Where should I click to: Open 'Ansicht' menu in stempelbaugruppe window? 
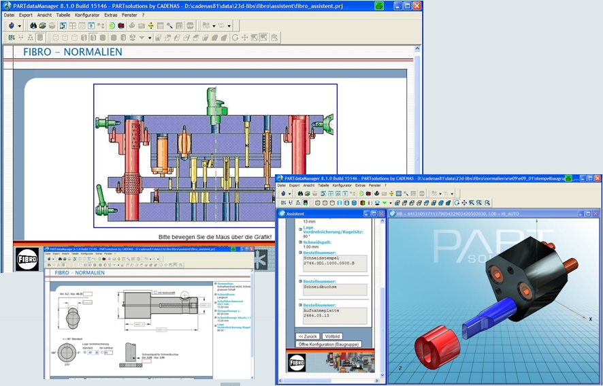(309, 185)
